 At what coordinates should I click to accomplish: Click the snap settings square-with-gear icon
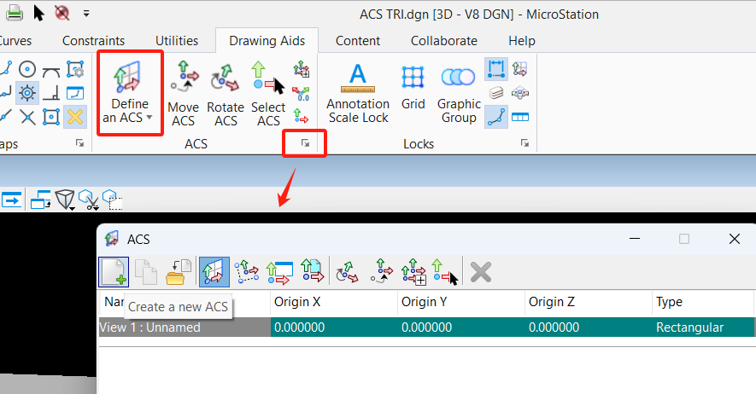(75, 69)
